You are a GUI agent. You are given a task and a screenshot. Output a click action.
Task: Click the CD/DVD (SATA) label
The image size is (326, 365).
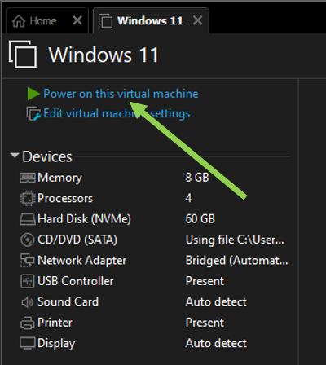(x=77, y=240)
